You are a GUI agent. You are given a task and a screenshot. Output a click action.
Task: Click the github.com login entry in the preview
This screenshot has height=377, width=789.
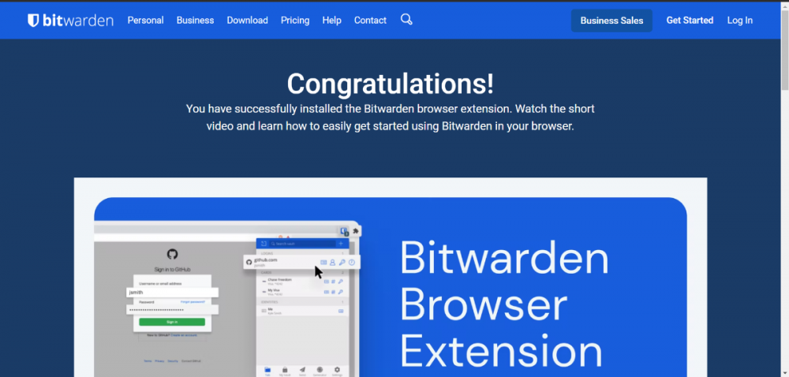tap(272, 262)
